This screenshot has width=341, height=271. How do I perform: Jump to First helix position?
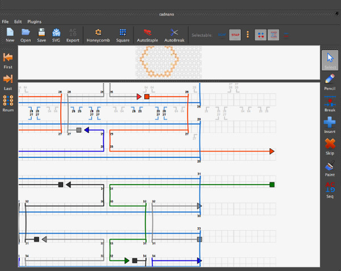pyautogui.click(x=8, y=59)
